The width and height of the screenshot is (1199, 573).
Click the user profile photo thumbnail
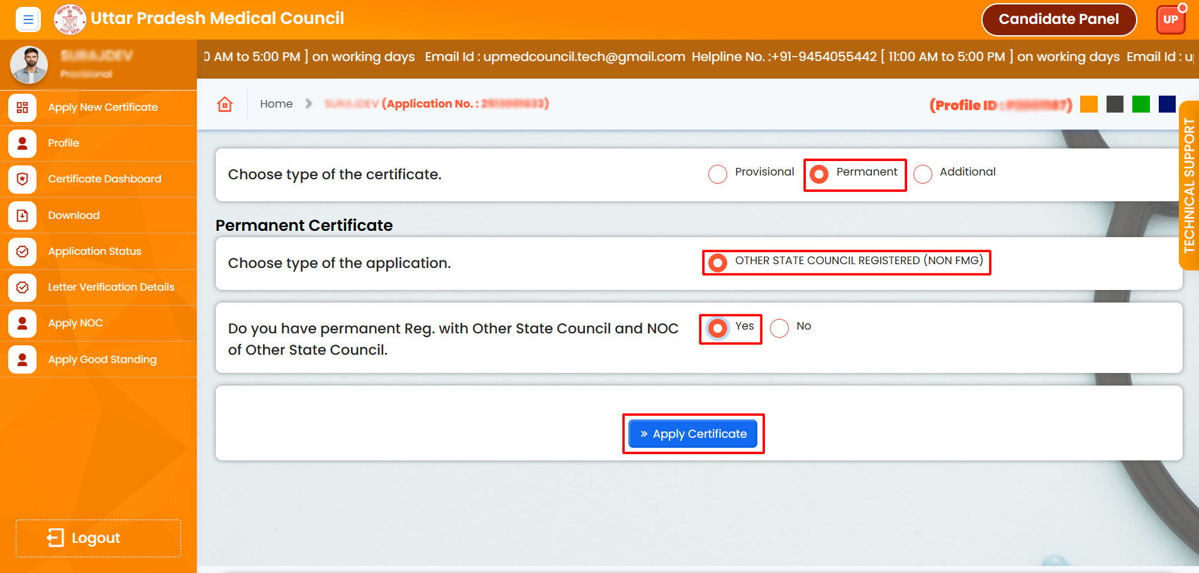(29, 65)
